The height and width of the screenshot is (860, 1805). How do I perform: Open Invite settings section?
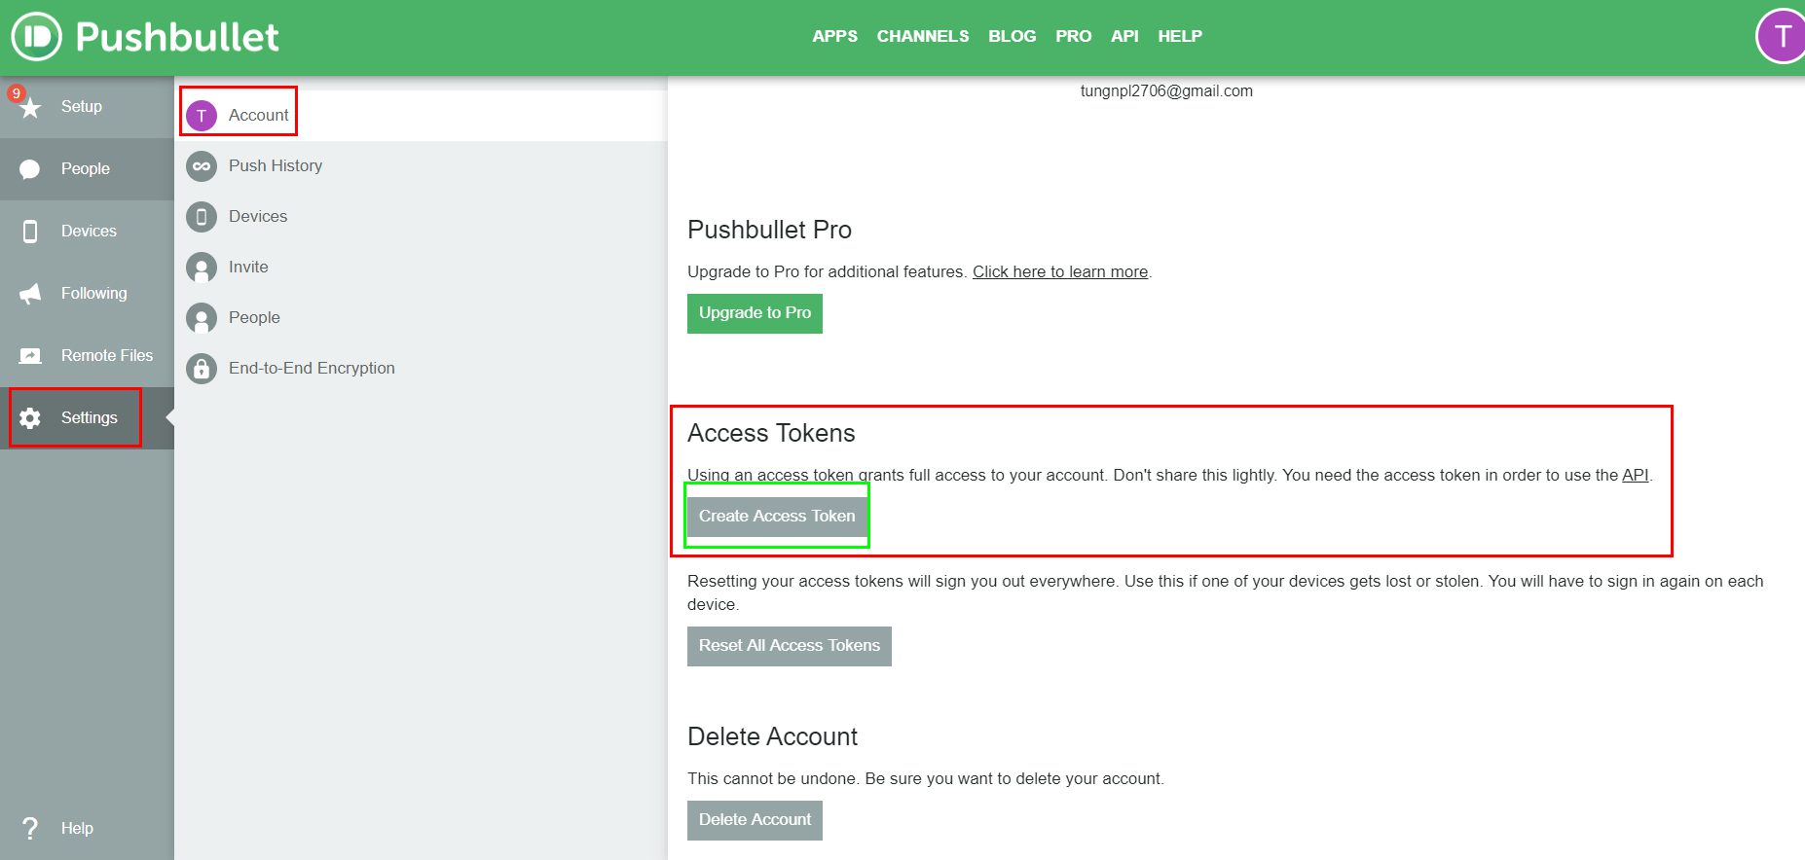point(421,268)
